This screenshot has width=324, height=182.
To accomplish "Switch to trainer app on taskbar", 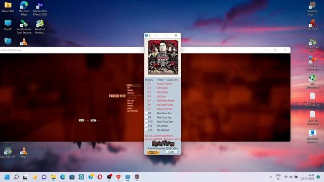I will pos(128,177).
